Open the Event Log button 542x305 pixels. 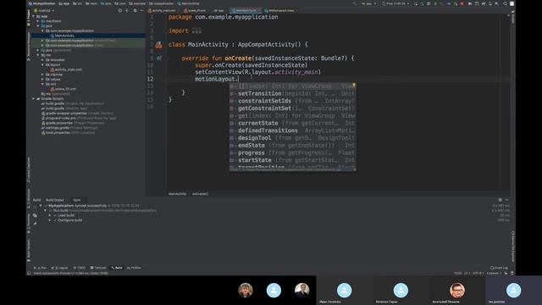[x=499, y=268]
